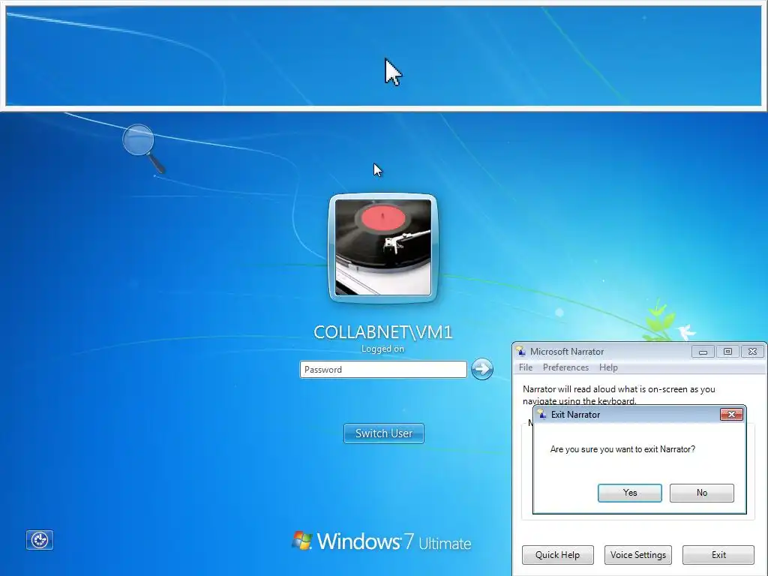The image size is (768, 576).
Task: Click the Ease of Access button
Action: [x=40, y=540]
